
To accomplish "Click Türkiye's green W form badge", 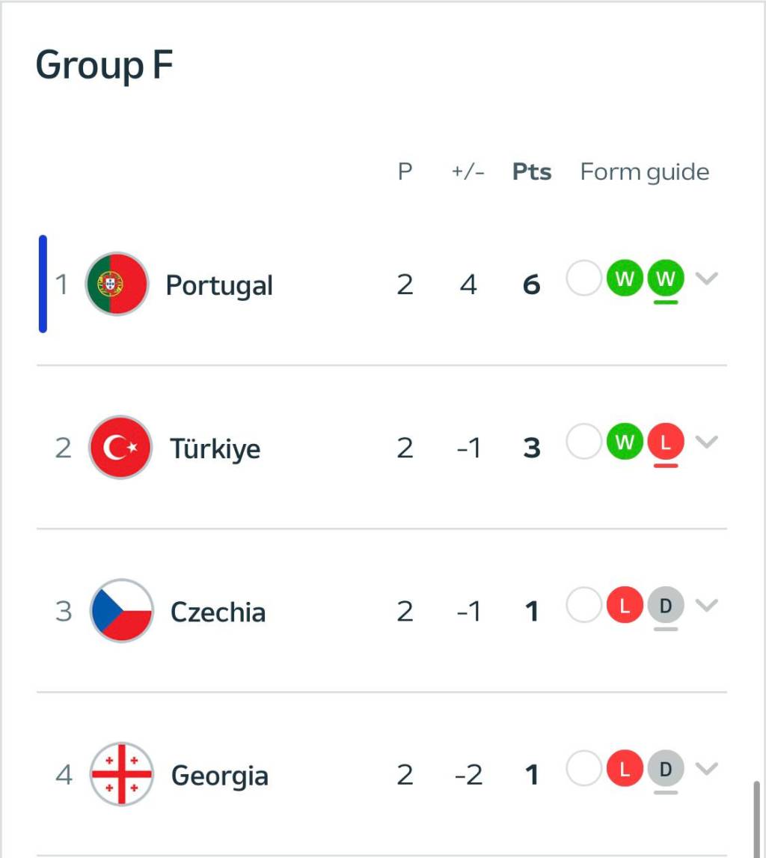I will click(x=625, y=442).
